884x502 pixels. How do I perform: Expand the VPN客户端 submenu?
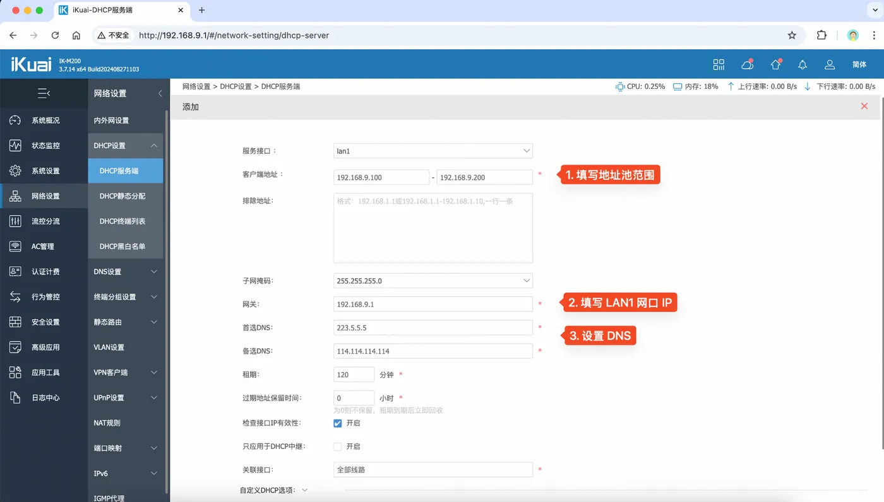[x=153, y=373]
